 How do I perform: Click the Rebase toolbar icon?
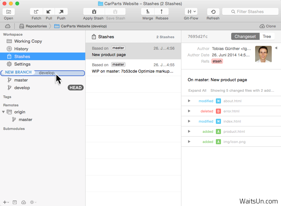[x=162, y=12]
